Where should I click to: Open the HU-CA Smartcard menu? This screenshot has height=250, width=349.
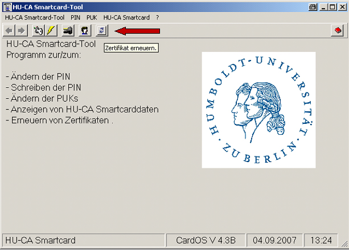pyautogui.click(x=126, y=18)
